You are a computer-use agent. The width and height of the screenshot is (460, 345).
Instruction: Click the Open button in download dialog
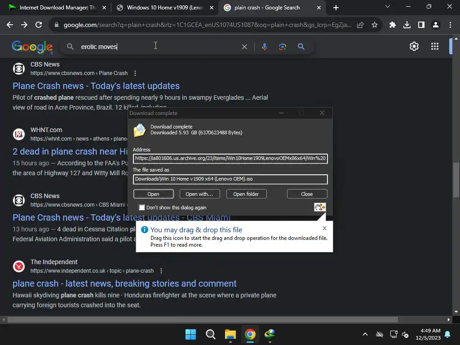[154, 194]
